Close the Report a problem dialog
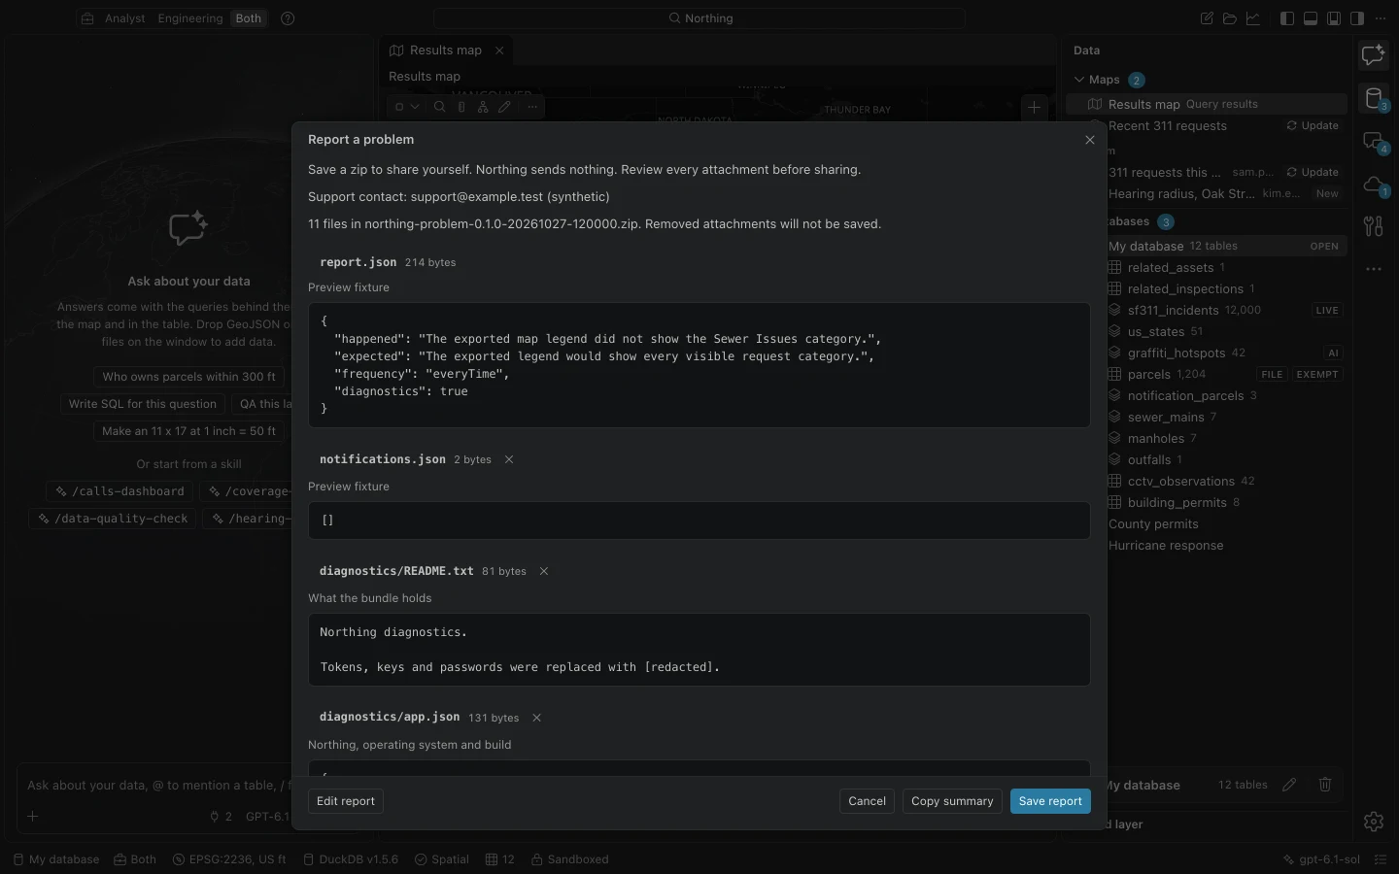 (x=1090, y=140)
